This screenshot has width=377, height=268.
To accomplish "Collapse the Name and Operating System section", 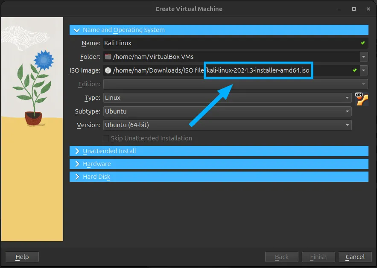I will (x=219, y=30).
